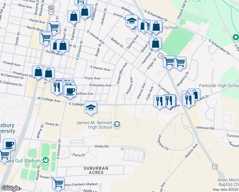Viewport: 239px width, 192px height.
Task: Select the shopping bag marker on South Blvd
Action: [63, 46]
